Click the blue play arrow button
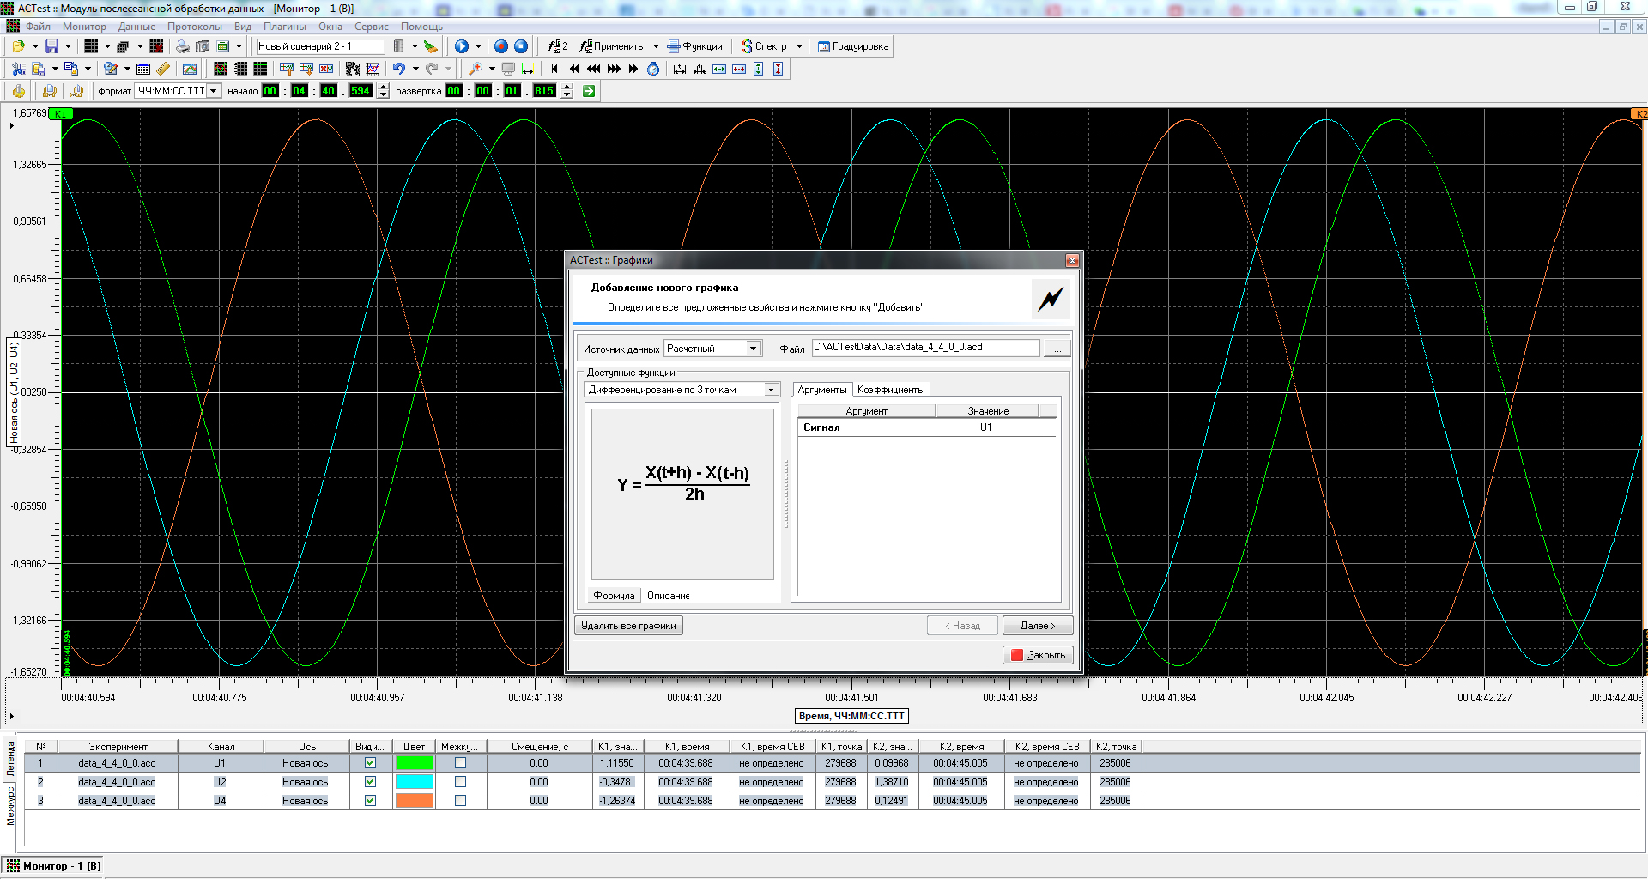The height and width of the screenshot is (879, 1648). tap(462, 46)
